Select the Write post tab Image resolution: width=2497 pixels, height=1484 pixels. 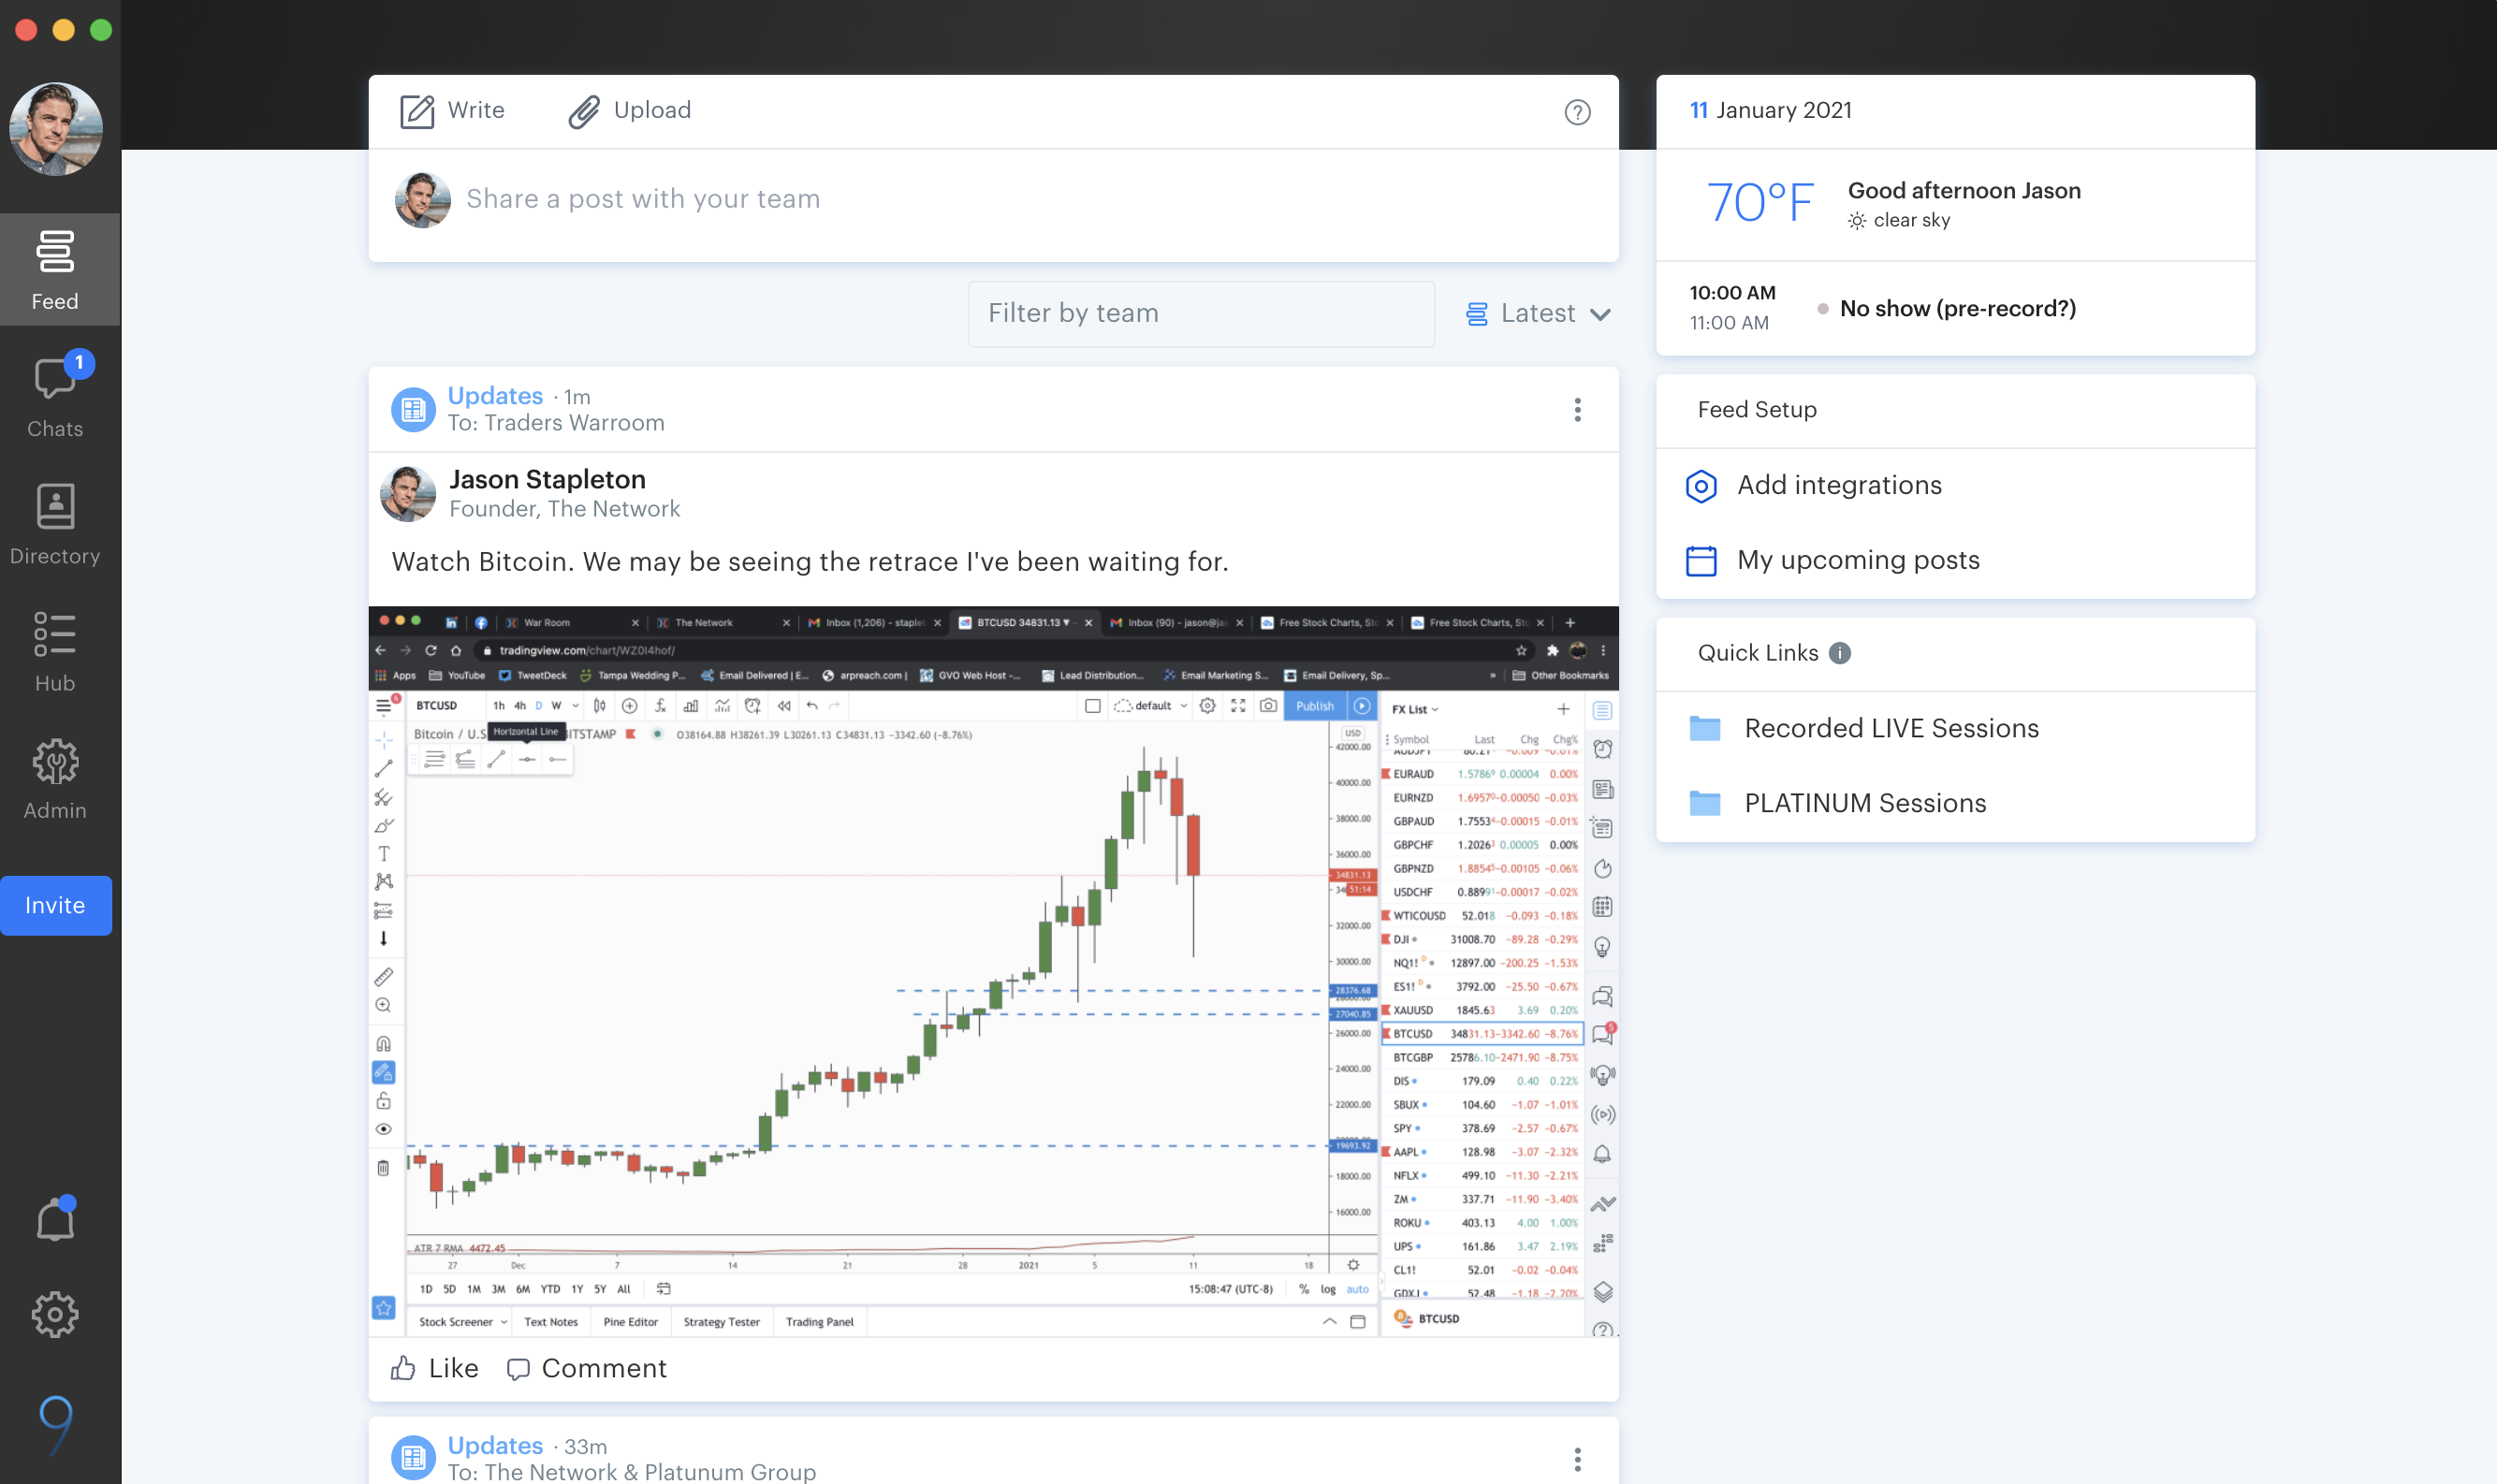tap(453, 110)
